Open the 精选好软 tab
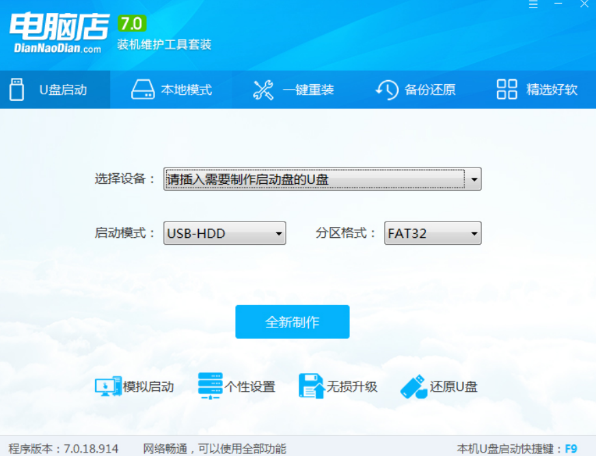This screenshot has width=596, height=456. (537, 90)
